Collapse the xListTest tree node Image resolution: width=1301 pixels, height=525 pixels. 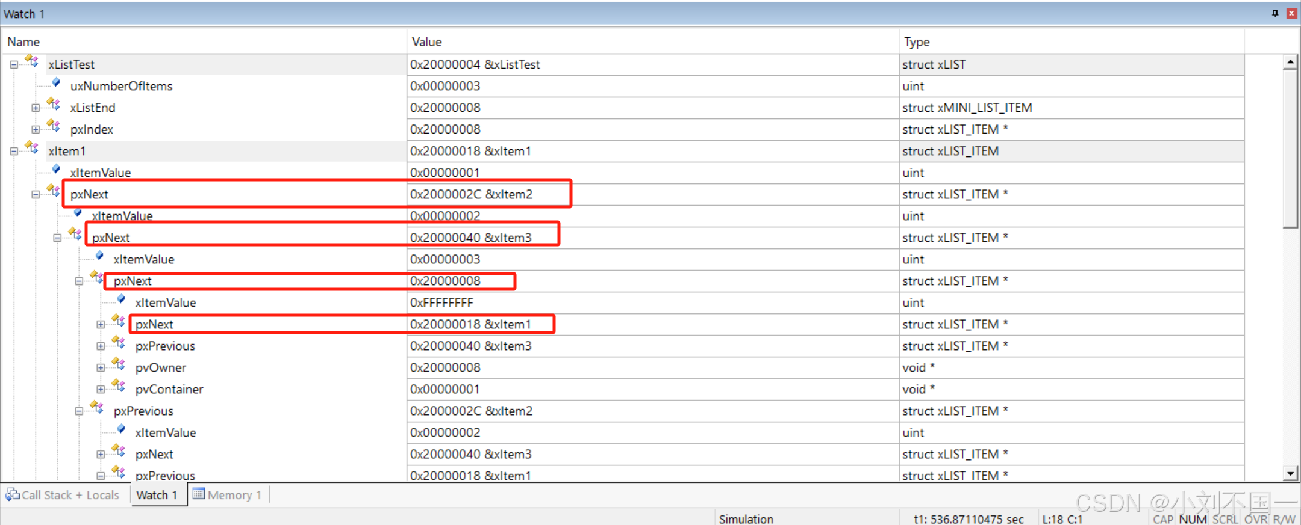pyautogui.click(x=14, y=64)
